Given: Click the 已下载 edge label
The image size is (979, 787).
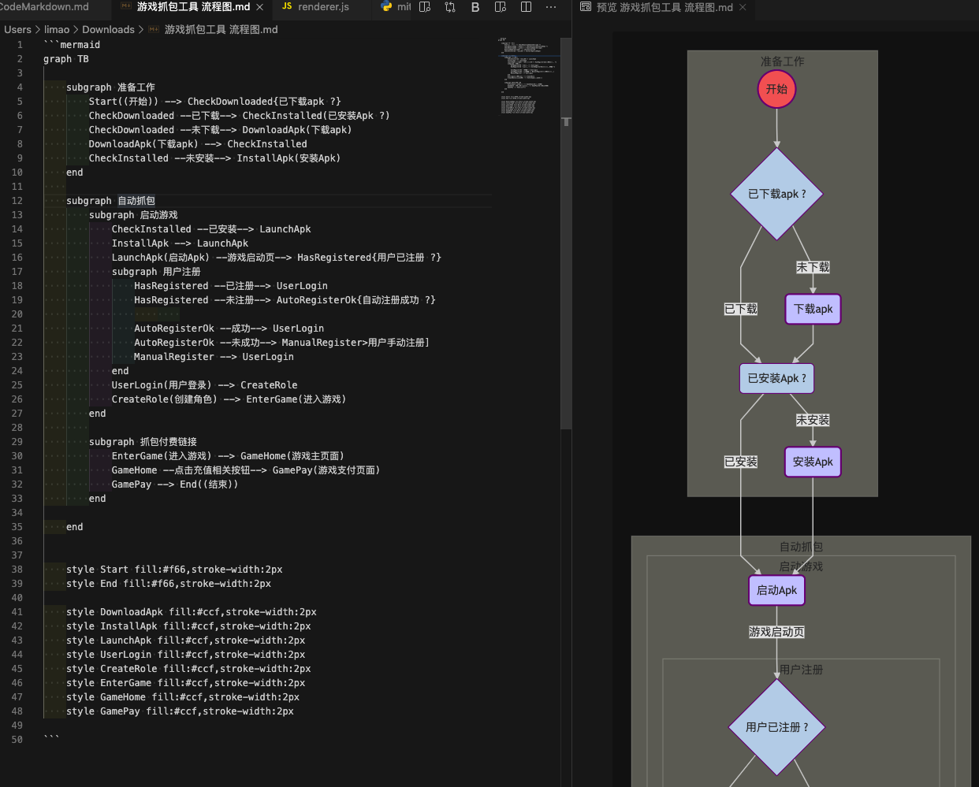Looking at the screenshot, I should point(741,309).
